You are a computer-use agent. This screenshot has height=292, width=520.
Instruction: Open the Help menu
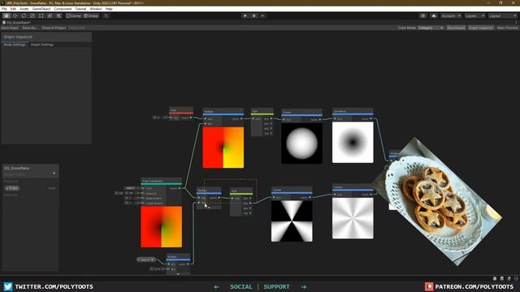click(109, 9)
